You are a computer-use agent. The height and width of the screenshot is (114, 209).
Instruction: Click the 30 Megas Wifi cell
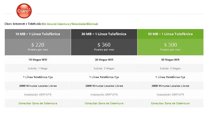(x=104, y=60)
